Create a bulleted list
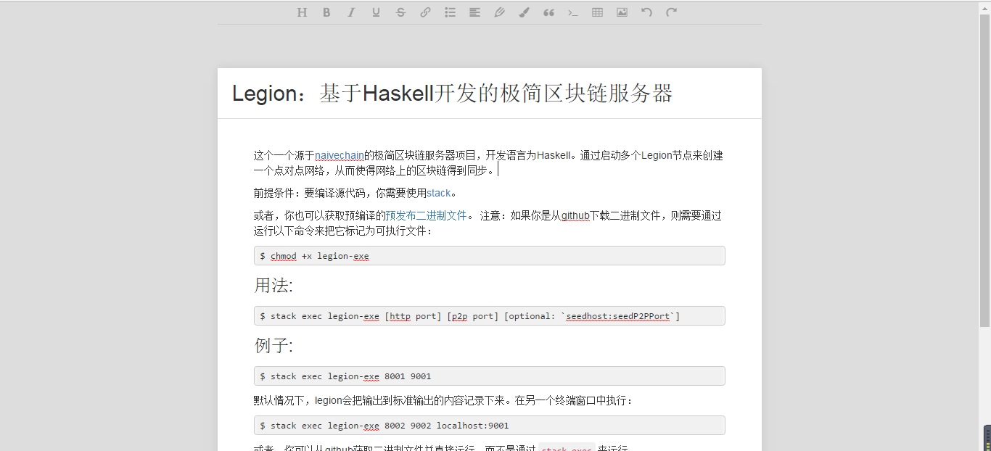 tap(450, 12)
